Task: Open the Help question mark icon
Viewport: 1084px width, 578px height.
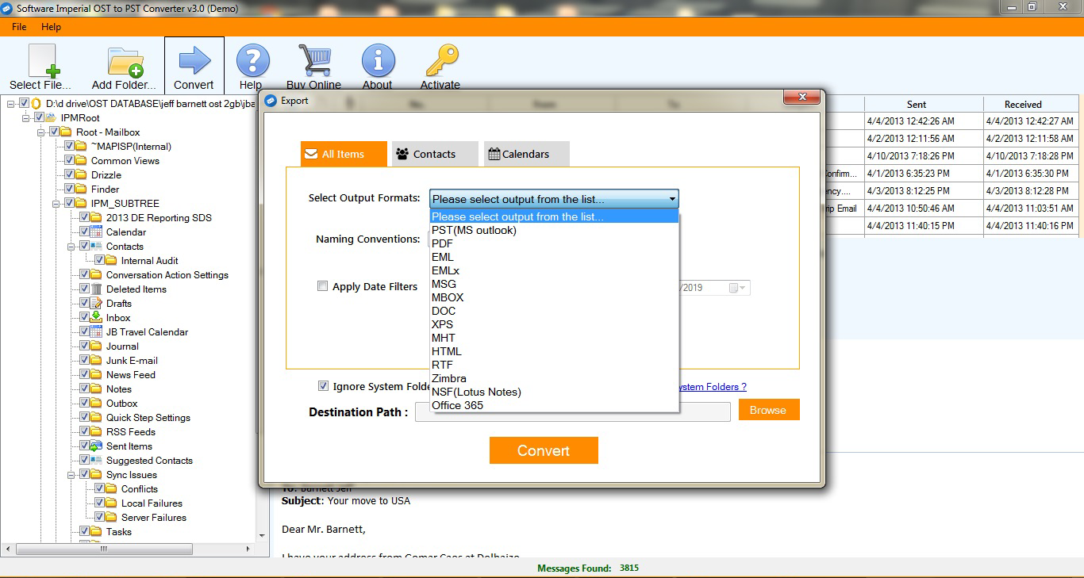Action: click(253, 60)
